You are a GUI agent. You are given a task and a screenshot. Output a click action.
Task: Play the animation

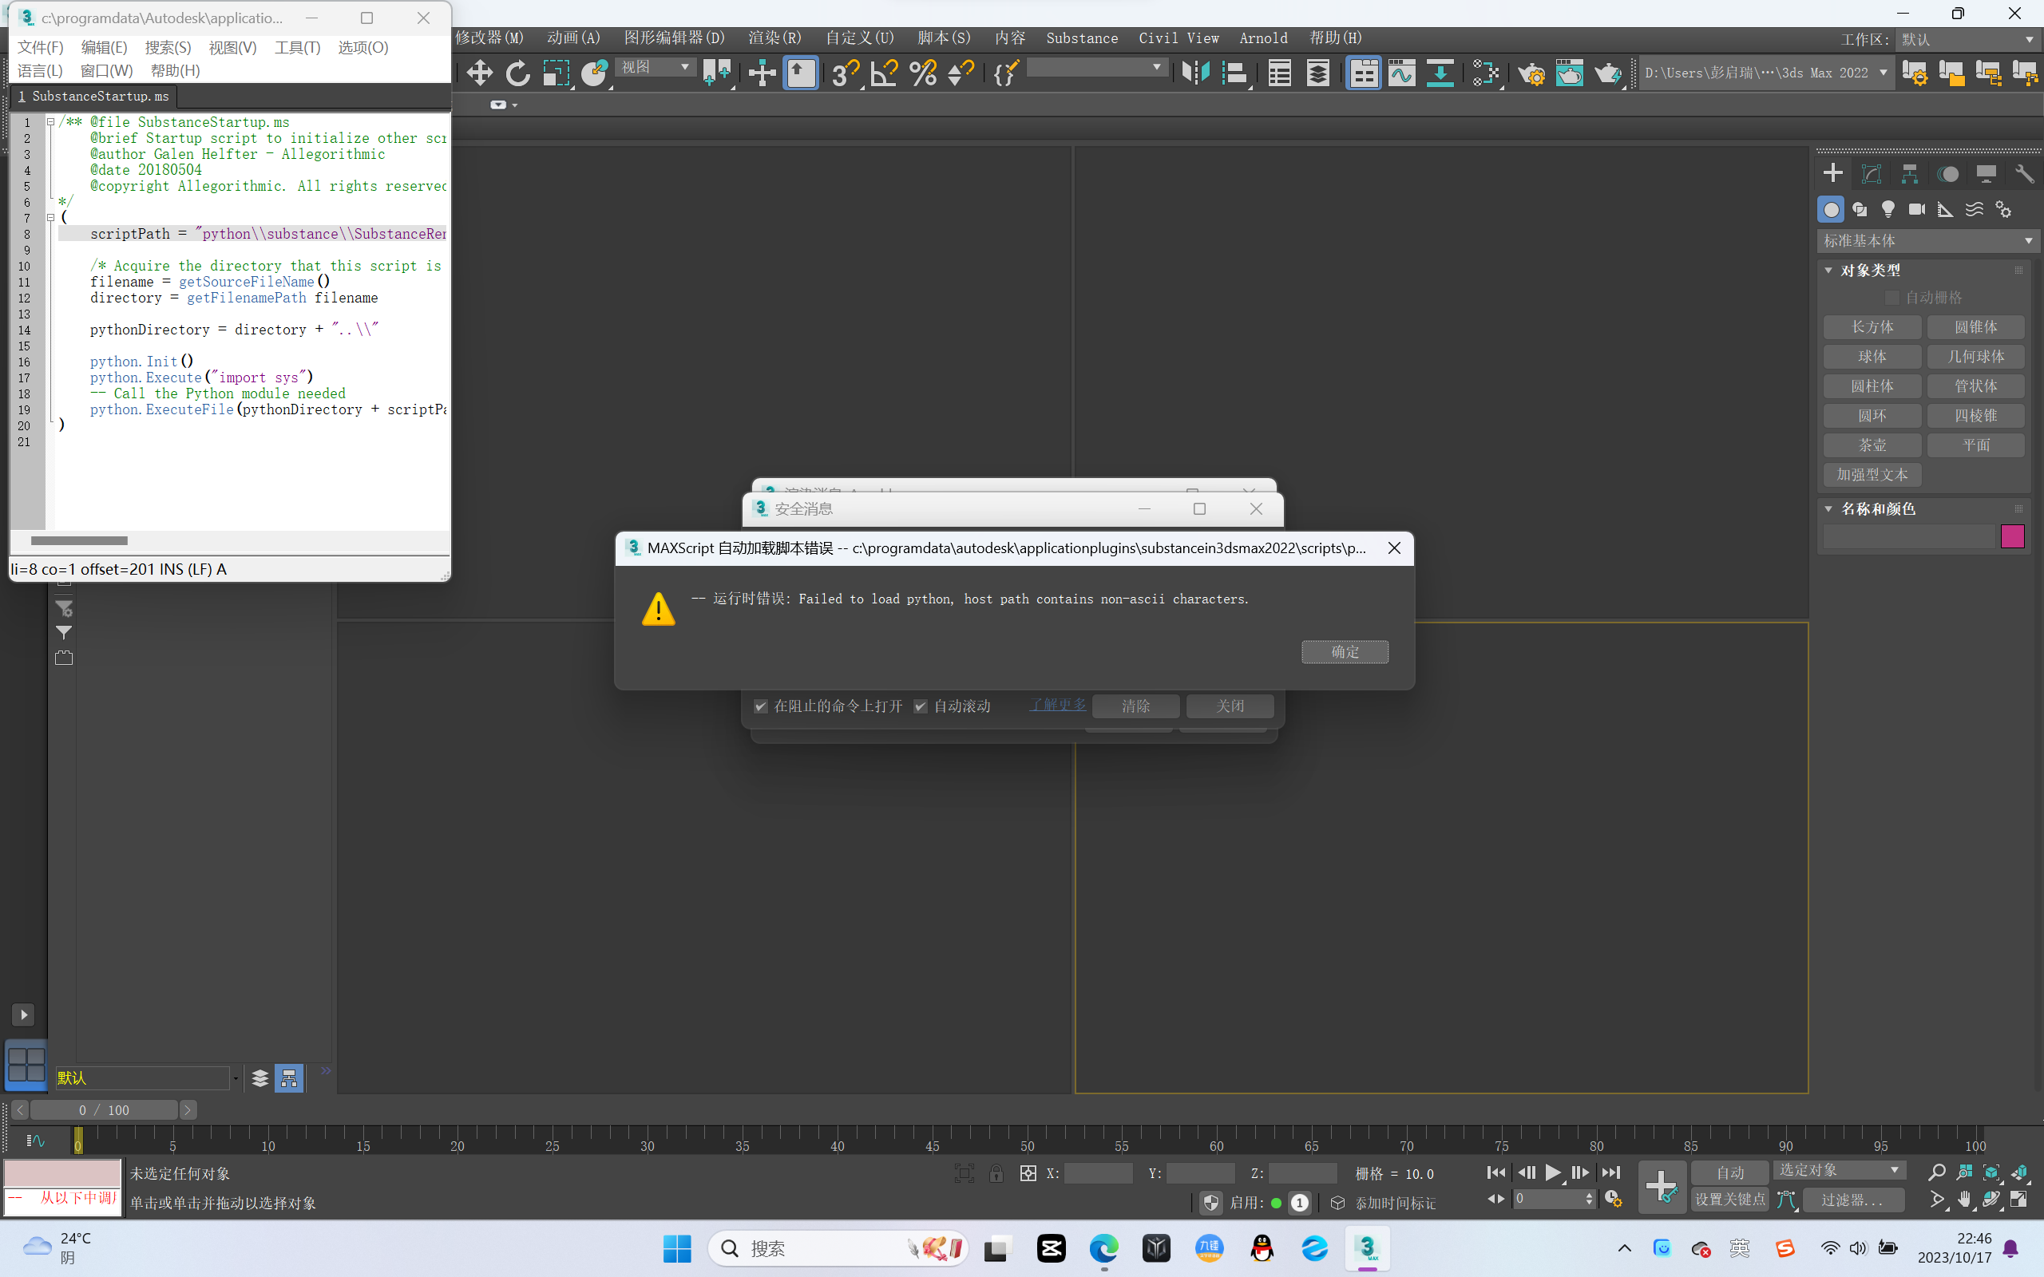(x=1552, y=1172)
